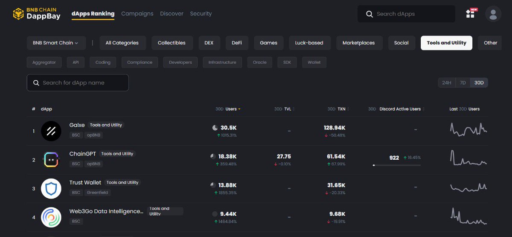Click Galxe's opBNB chain tag

coord(93,135)
